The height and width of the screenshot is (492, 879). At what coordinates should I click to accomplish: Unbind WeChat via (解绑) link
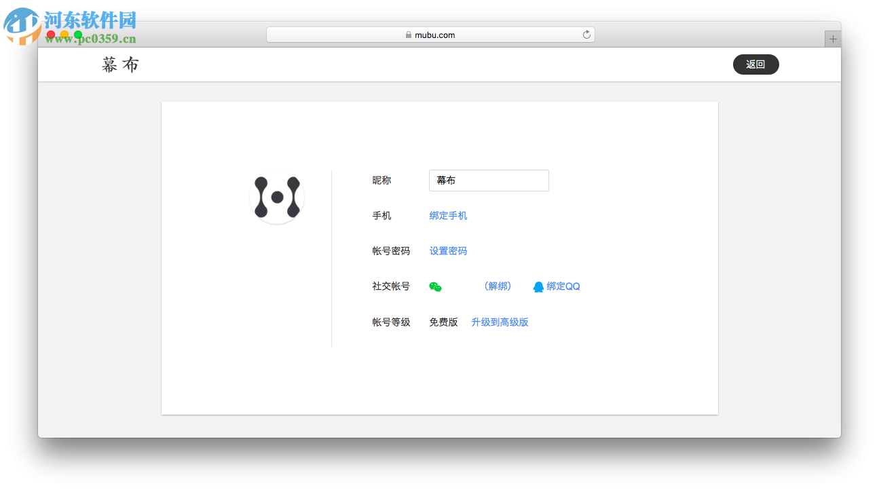point(498,286)
